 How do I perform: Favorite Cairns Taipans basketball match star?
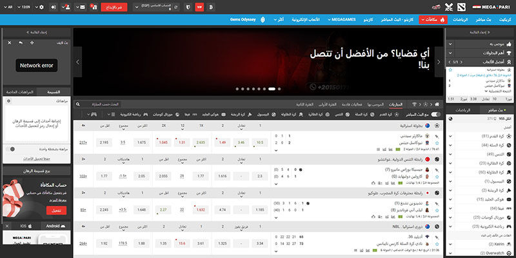tap(437, 244)
